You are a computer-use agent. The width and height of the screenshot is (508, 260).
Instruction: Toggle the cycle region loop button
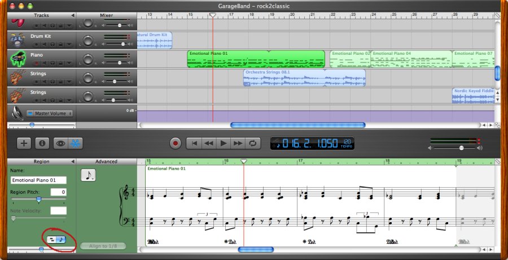[253, 143]
